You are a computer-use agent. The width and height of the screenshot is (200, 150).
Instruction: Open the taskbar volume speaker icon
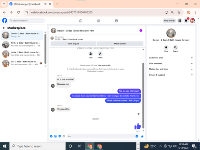(175, 146)
